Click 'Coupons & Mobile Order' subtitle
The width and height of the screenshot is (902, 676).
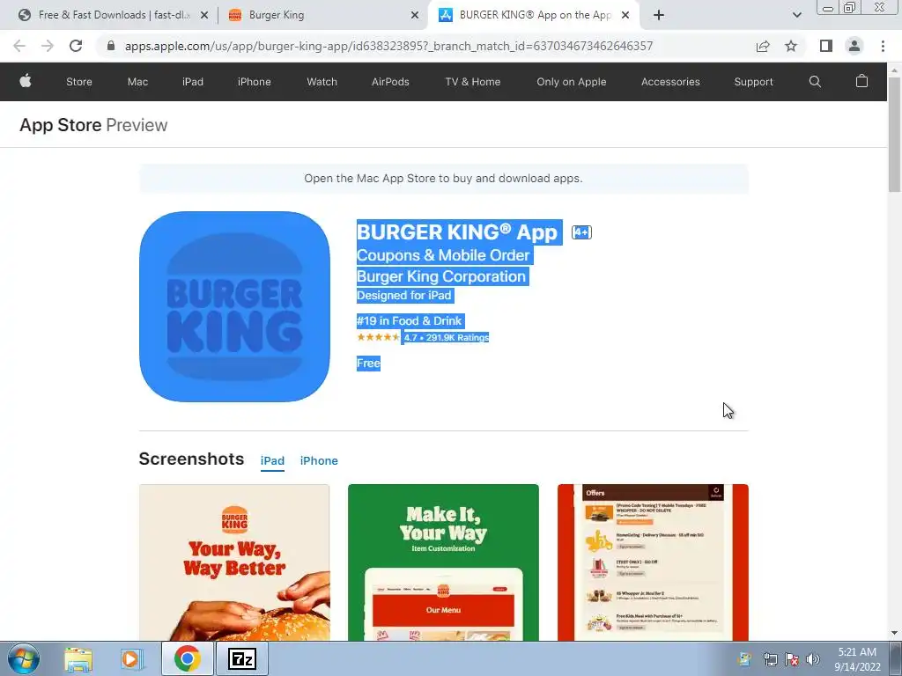click(443, 255)
